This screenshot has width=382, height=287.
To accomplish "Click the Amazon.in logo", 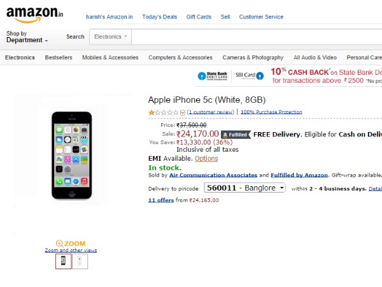I will (x=35, y=13).
